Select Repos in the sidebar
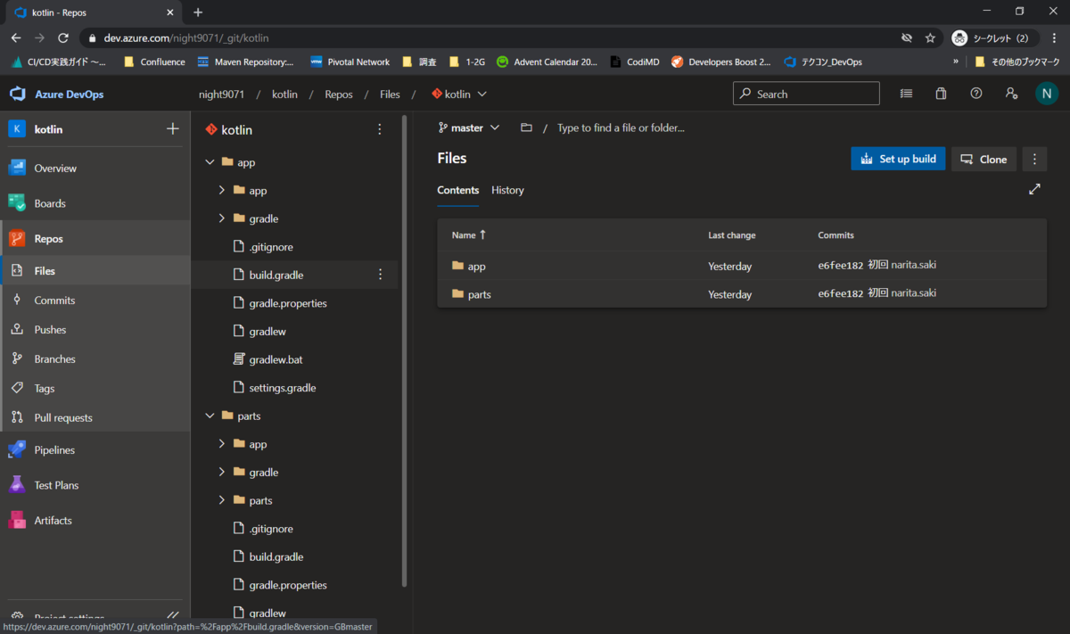 [x=48, y=238]
